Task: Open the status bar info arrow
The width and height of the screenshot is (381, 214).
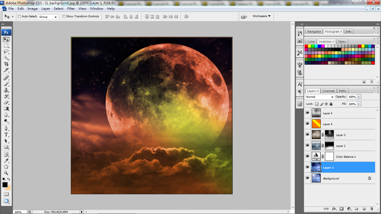Action: coord(82,212)
